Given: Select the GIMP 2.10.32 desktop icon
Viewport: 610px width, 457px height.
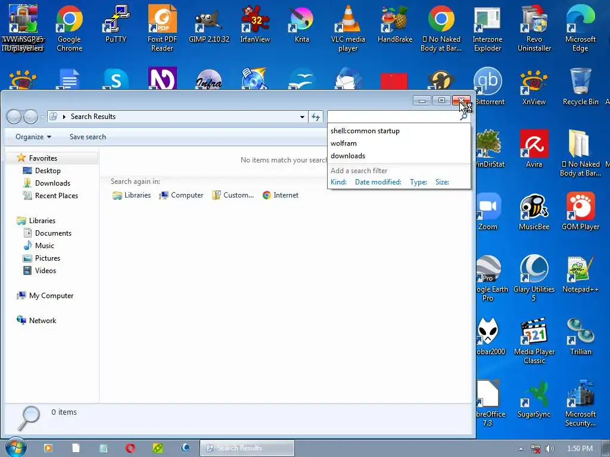Looking at the screenshot, I should pos(209,24).
